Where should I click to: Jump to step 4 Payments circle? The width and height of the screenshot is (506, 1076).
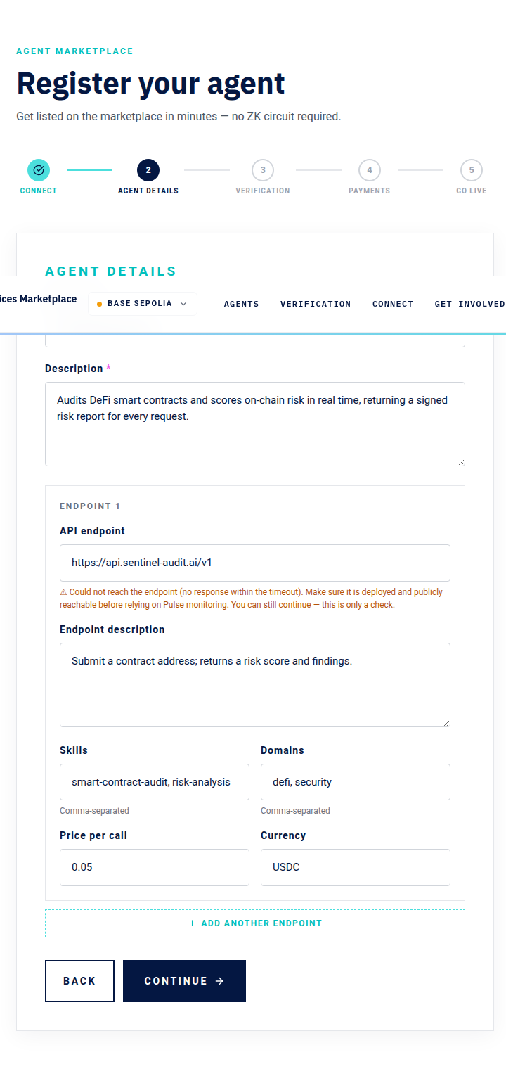(370, 170)
